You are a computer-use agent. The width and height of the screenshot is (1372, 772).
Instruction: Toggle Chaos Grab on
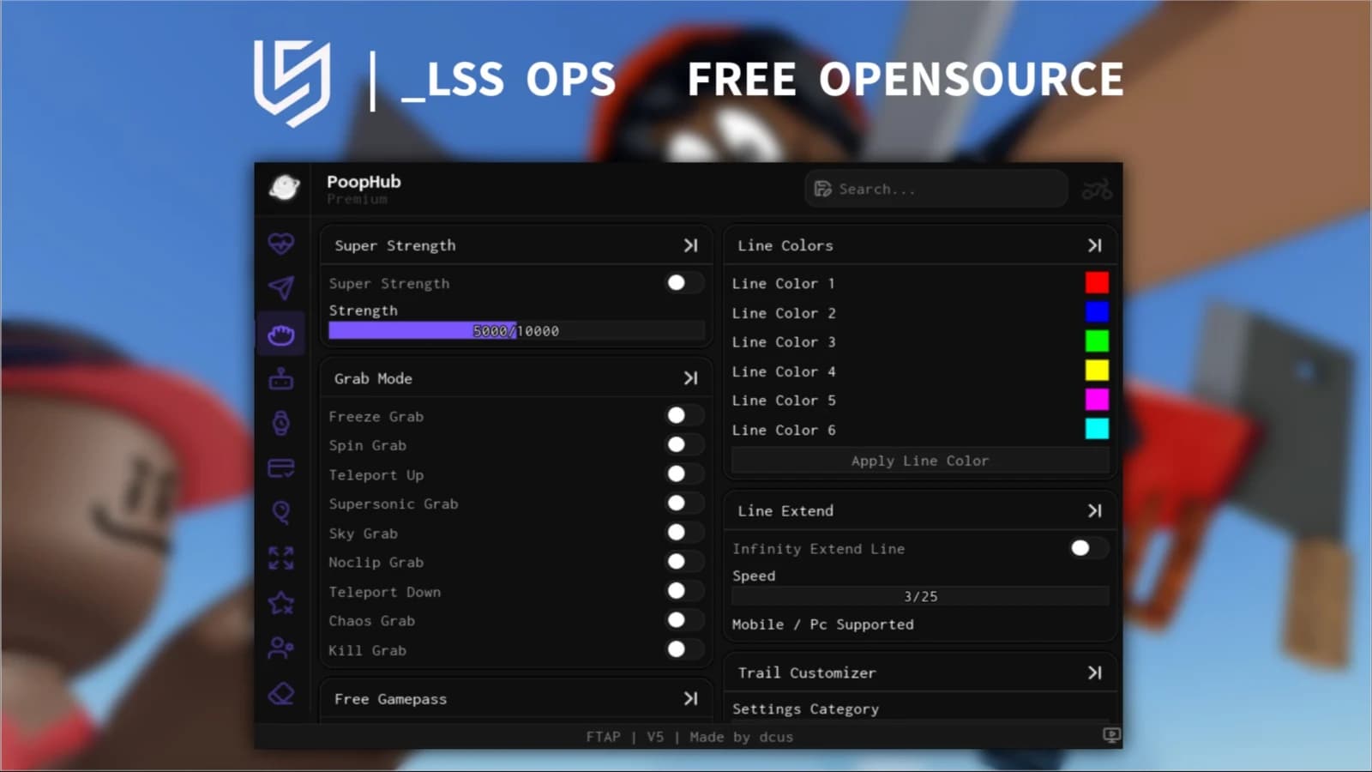click(684, 620)
